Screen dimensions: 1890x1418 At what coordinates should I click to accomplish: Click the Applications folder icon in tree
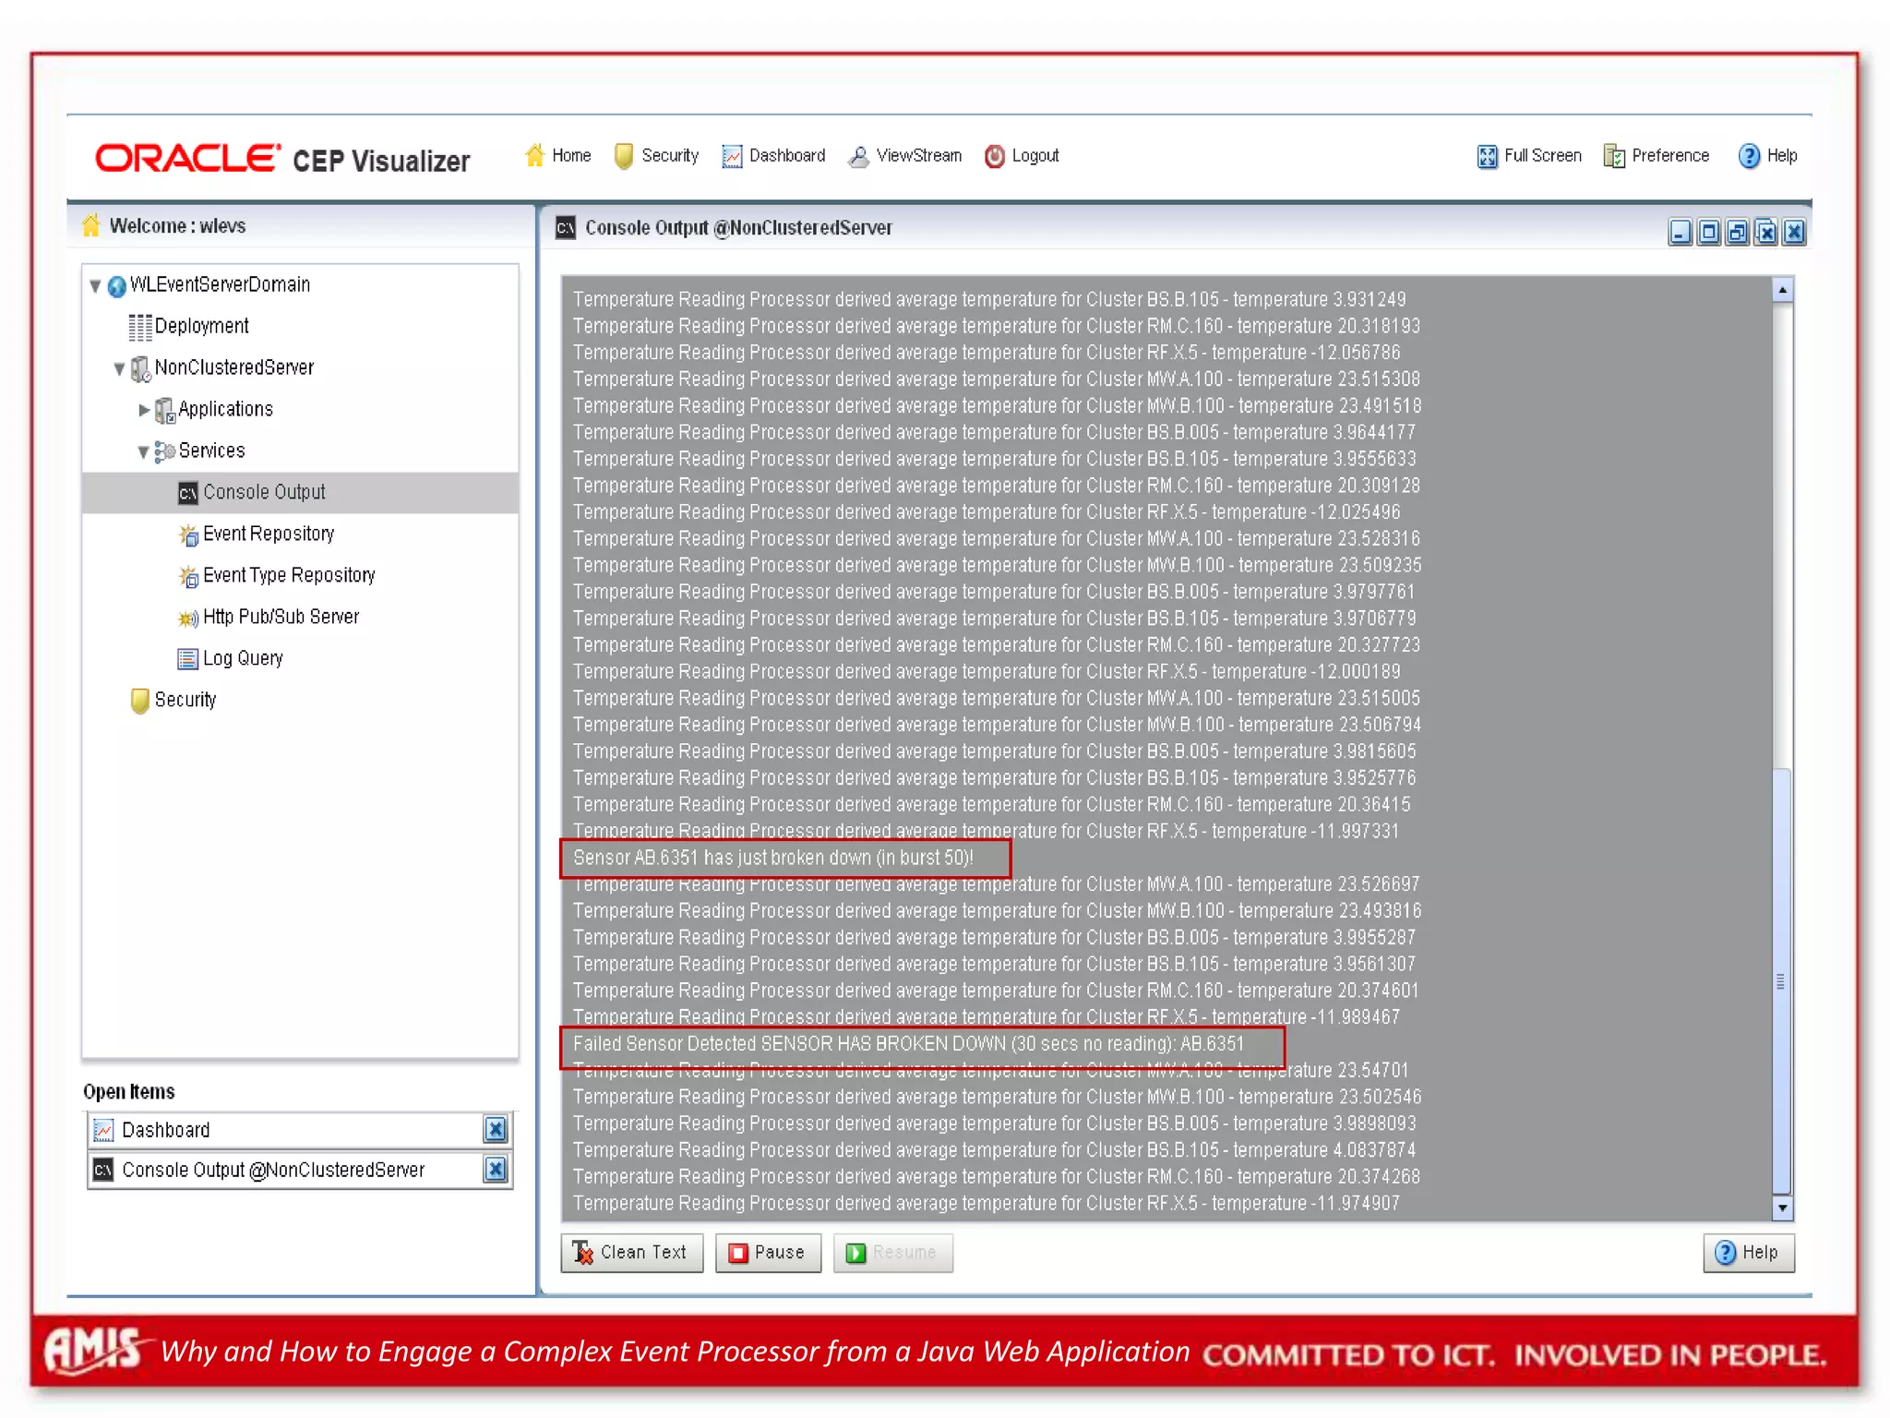click(164, 411)
